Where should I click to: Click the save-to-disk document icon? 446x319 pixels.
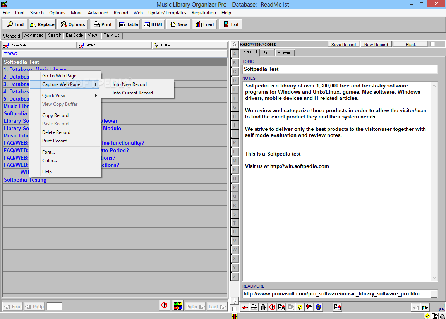338,307
